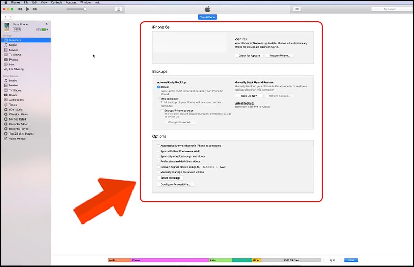The height and width of the screenshot is (267, 414).
Task: Select the This computer backup option
Action: (x=159, y=98)
